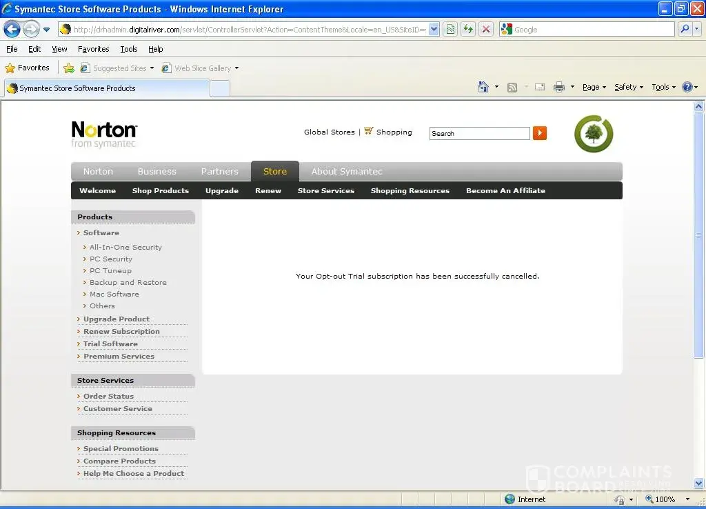Viewport: 706px width, 509px height.
Task: Click the Read Mail envelope icon
Action: tap(540, 87)
